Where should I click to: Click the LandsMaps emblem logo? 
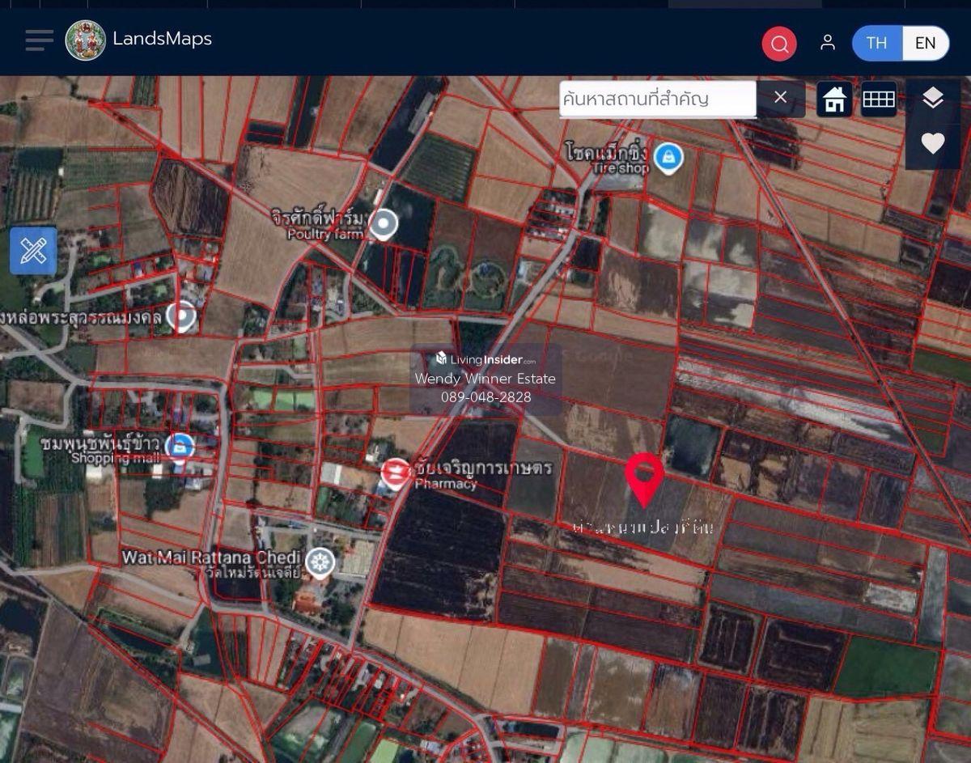[85, 40]
